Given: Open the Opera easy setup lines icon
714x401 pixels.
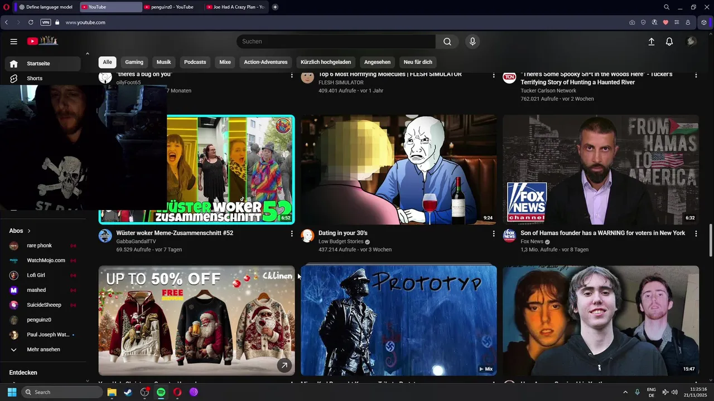Looking at the screenshot, I should click(677, 22).
